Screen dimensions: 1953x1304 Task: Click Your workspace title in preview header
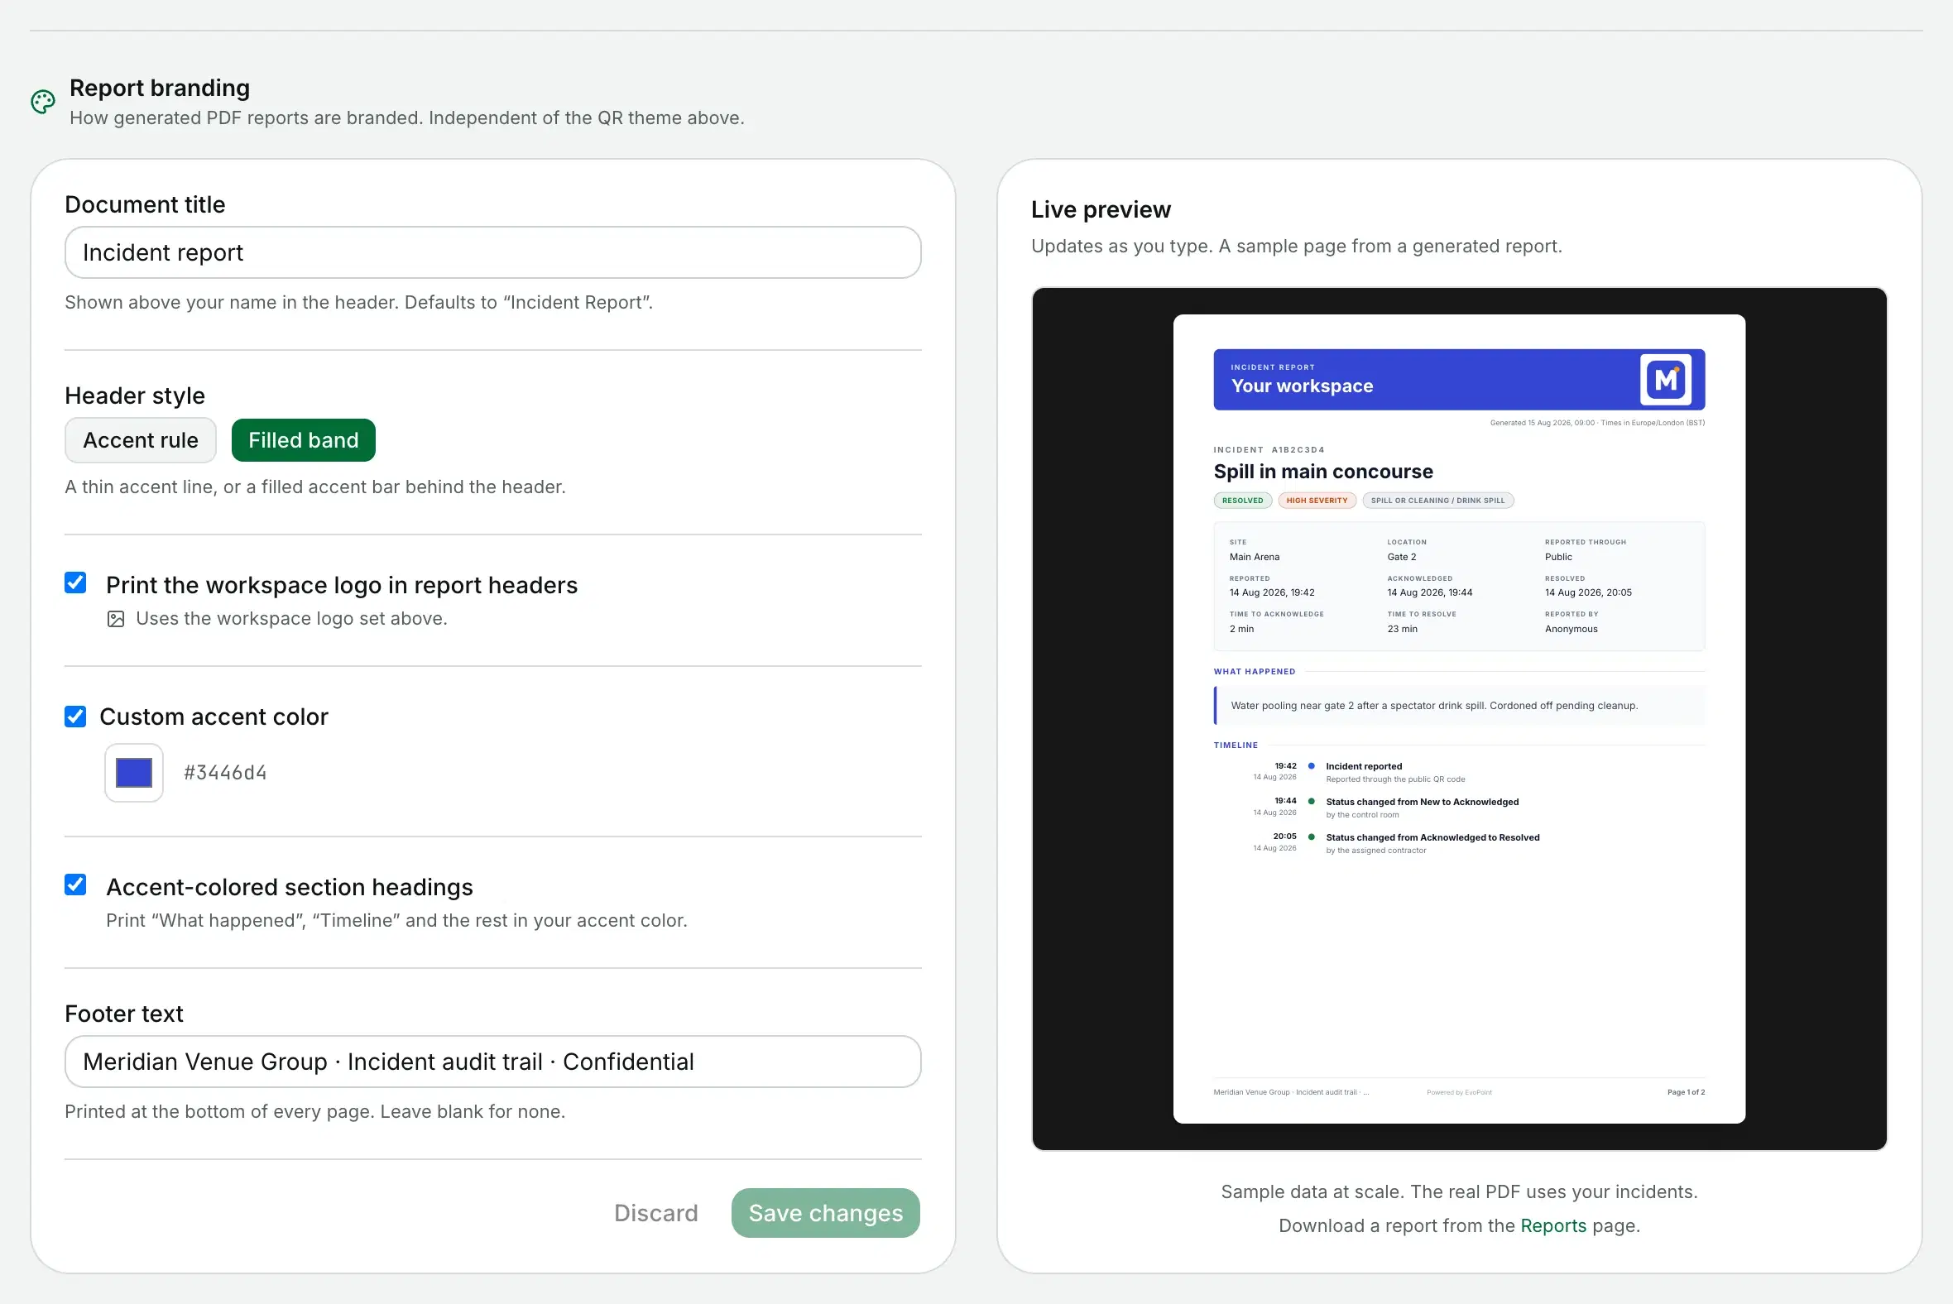(1302, 386)
